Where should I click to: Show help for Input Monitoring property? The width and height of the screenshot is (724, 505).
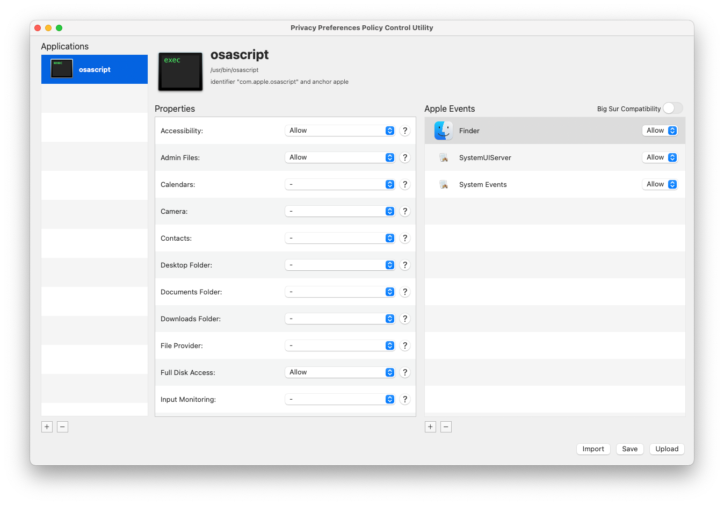coord(405,399)
